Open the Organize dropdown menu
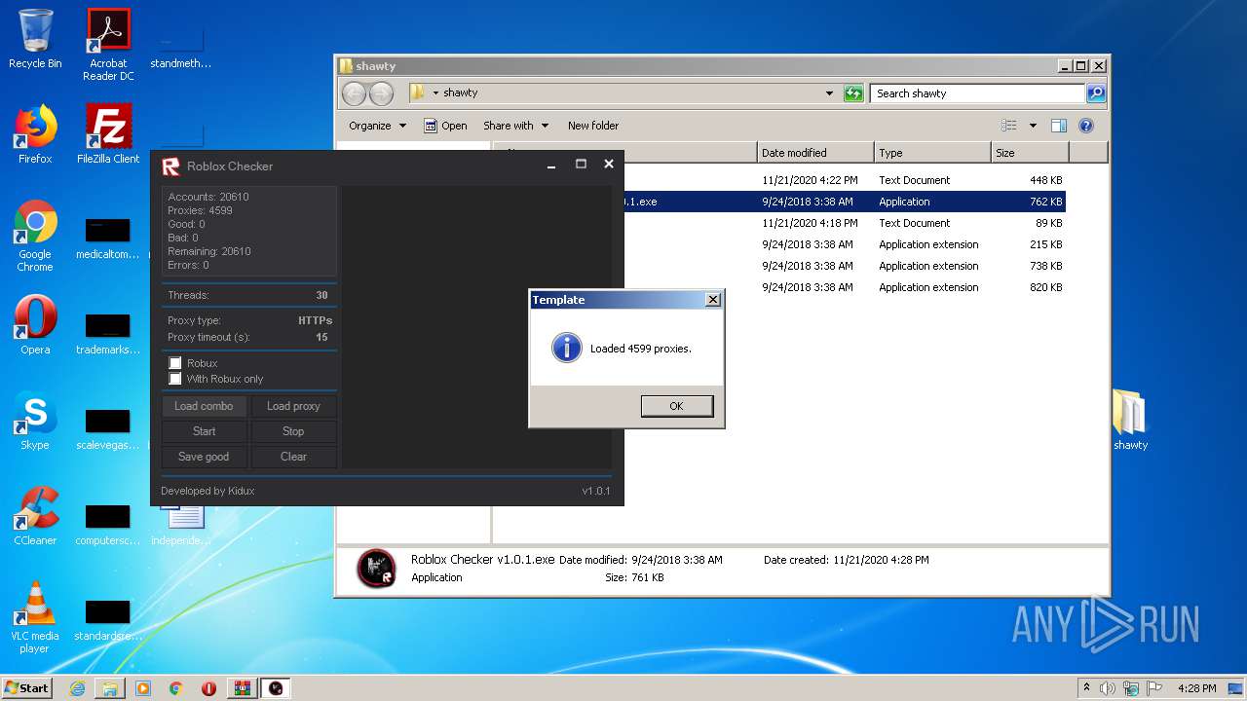 (x=376, y=126)
